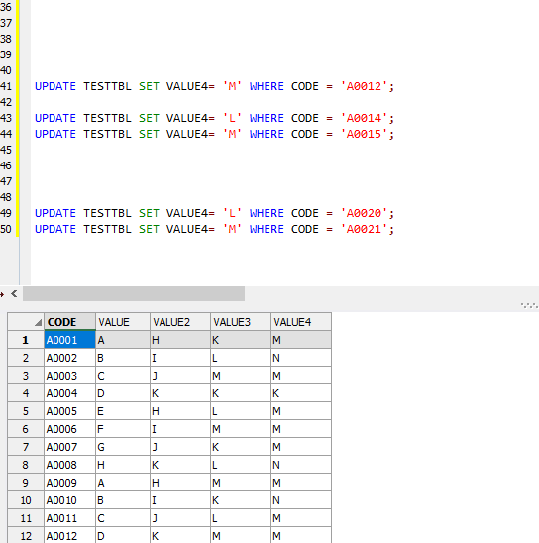539x543 pixels.
Task: Select row header 8 in the grid
Action: point(26,465)
